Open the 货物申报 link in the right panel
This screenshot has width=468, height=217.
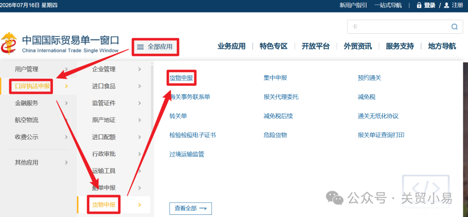point(181,78)
